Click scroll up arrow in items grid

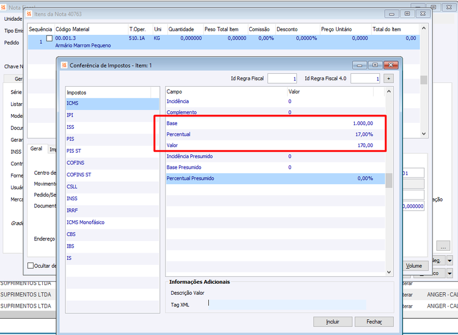click(x=424, y=28)
